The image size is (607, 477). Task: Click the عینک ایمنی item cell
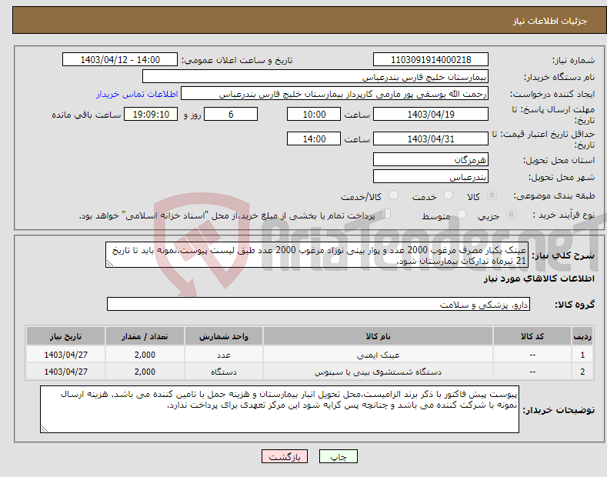[x=378, y=355]
